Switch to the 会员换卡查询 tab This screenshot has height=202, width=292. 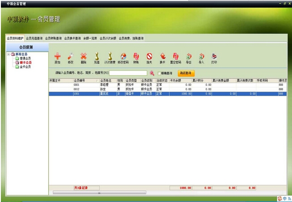click(72, 38)
